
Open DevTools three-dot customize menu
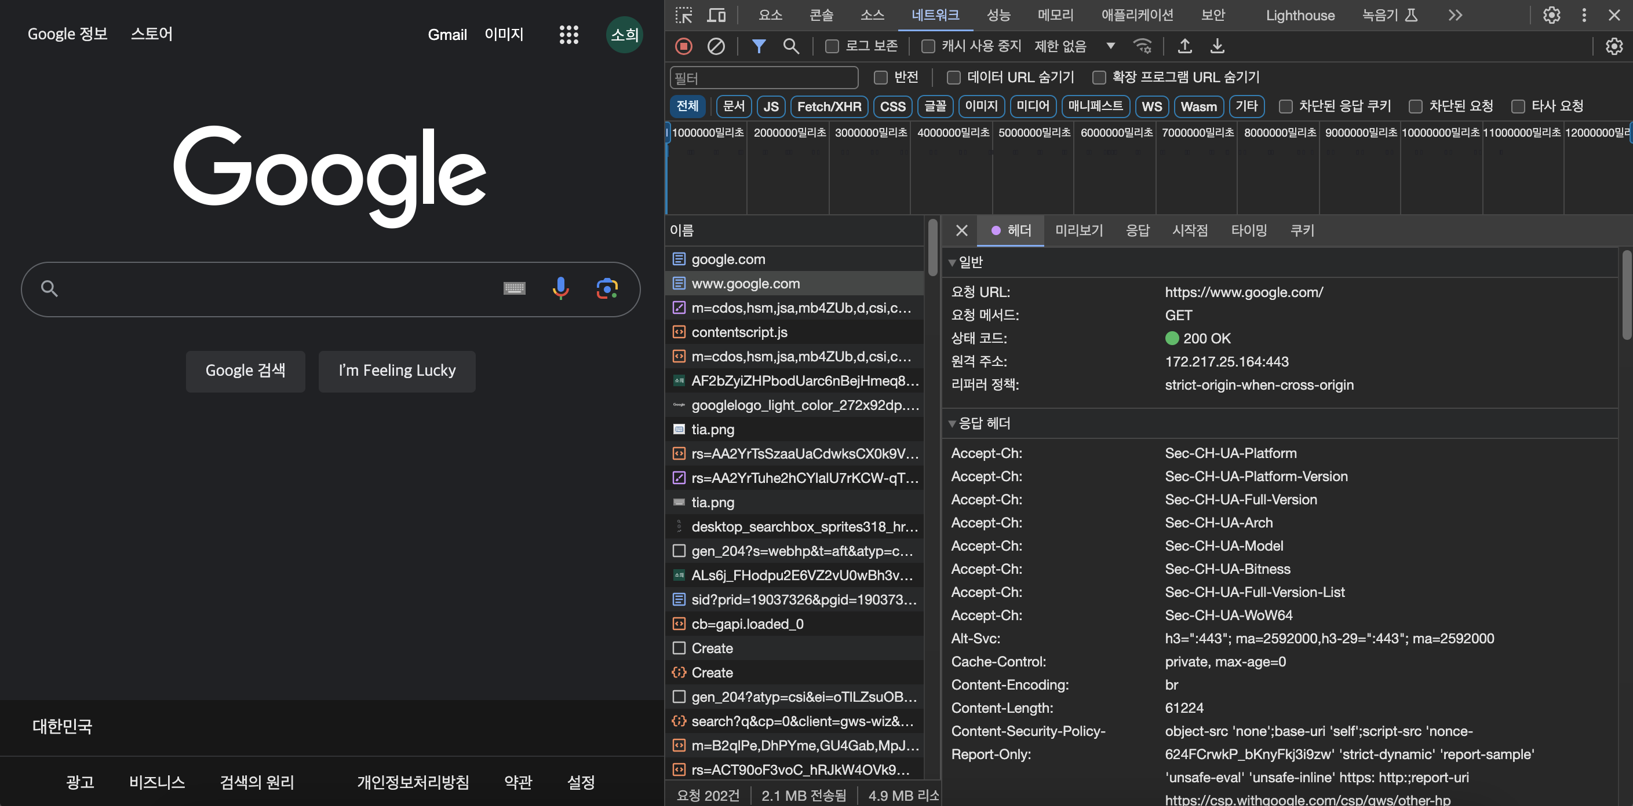1584,15
